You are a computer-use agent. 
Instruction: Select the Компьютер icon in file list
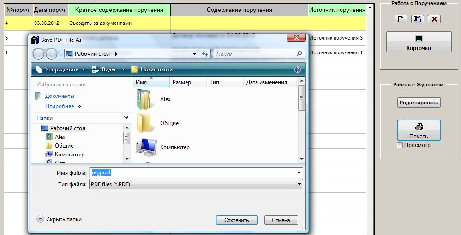146,147
